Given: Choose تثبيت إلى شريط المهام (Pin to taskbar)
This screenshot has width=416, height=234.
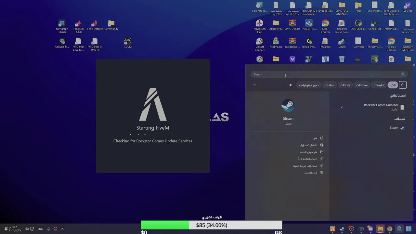Looking at the screenshot, I should coord(308,166).
